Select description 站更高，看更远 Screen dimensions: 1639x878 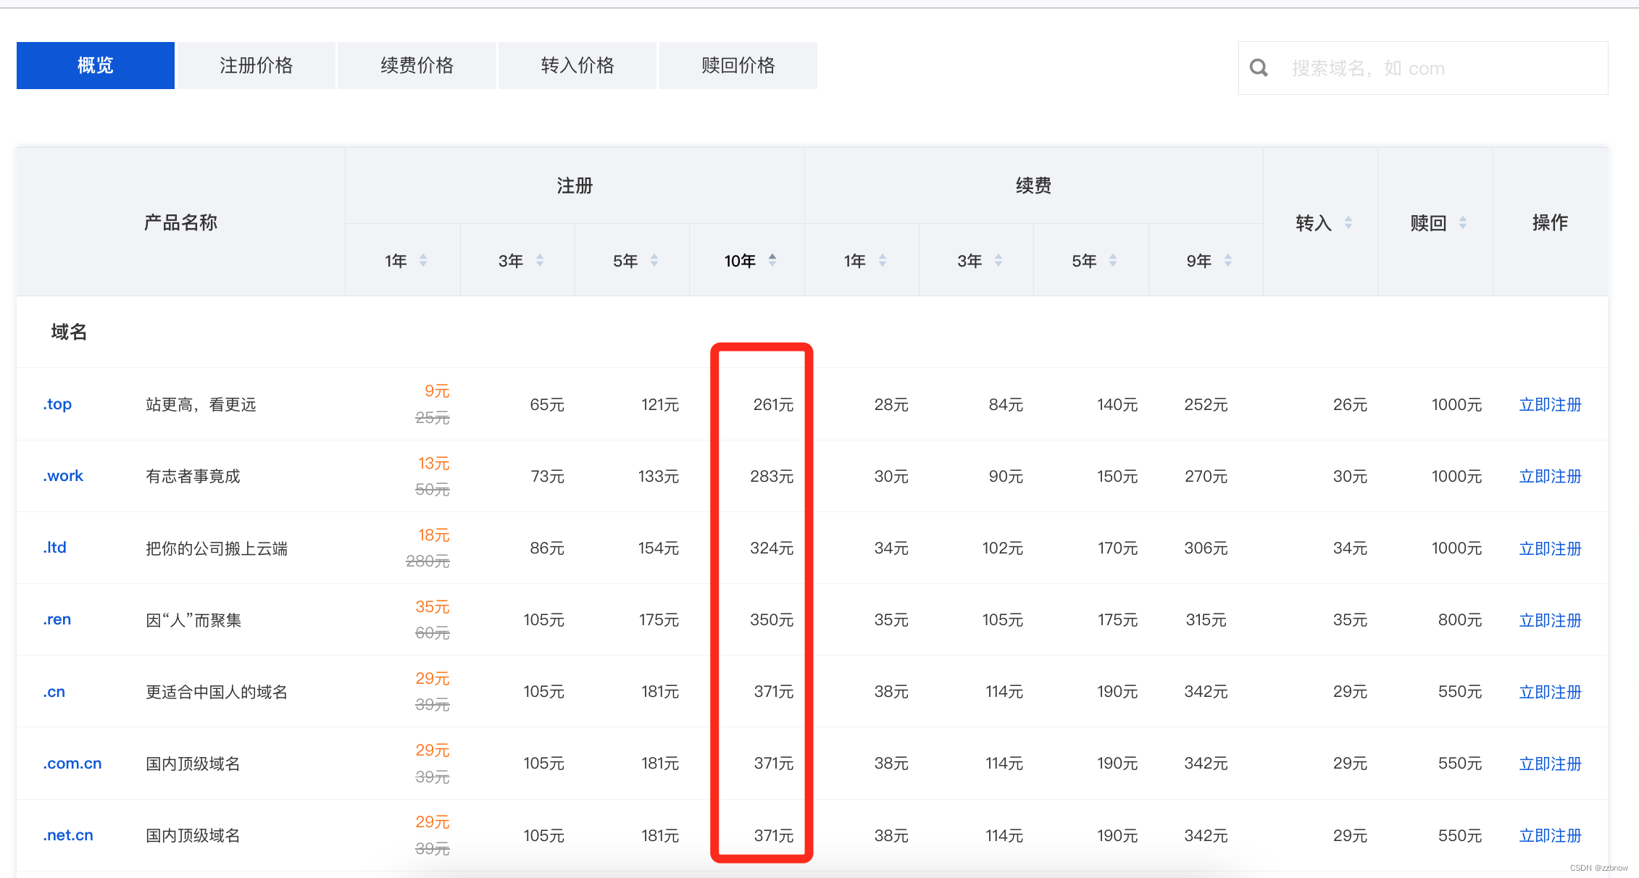(201, 404)
